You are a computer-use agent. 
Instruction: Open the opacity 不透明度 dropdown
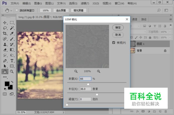pyautogui.click(x=170, y=32)
